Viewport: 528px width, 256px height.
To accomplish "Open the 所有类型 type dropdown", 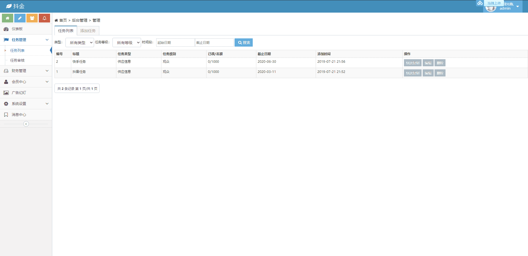I will point(80,42).
